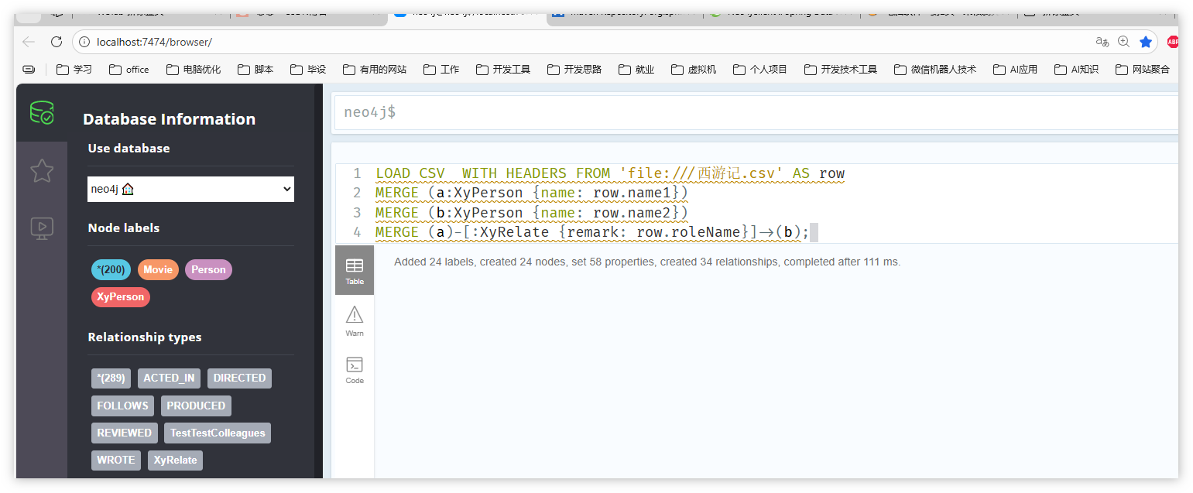This screenshot has height=493, width=1193.
Task: Select the TestTestColleagues relationship type
Action: pos(218,433)
